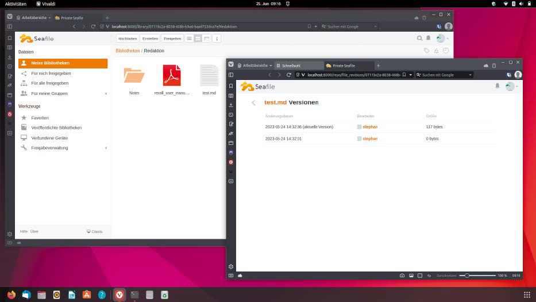Go back using arrow beside test.md Versionen

coord(254,103)
